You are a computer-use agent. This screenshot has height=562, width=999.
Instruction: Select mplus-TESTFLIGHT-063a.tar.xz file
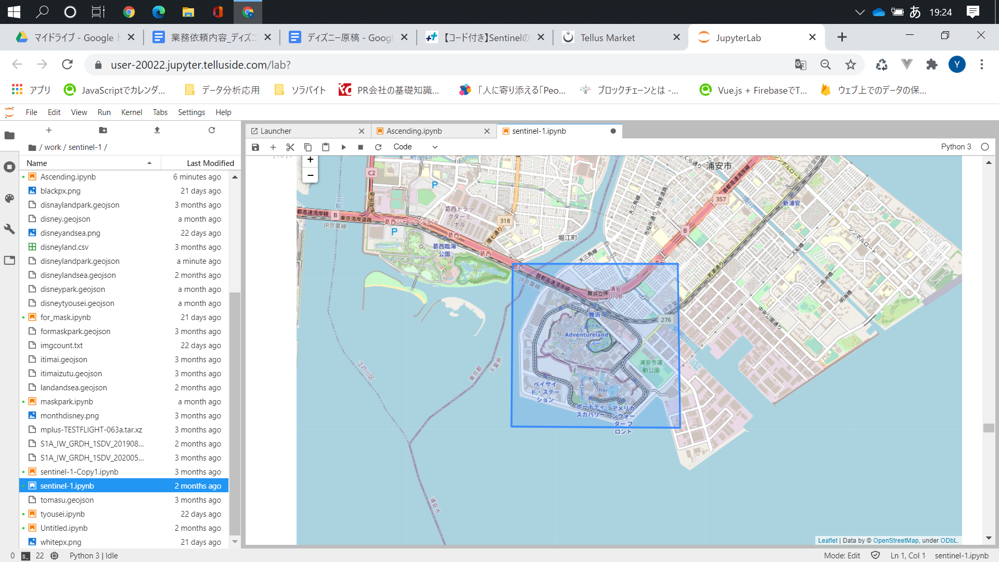[124, 430]
